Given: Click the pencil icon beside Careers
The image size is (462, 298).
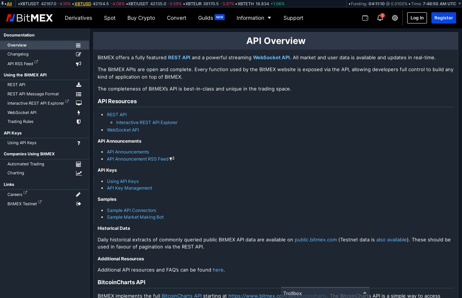Looking at the screenshot, I should pos(78,194).
